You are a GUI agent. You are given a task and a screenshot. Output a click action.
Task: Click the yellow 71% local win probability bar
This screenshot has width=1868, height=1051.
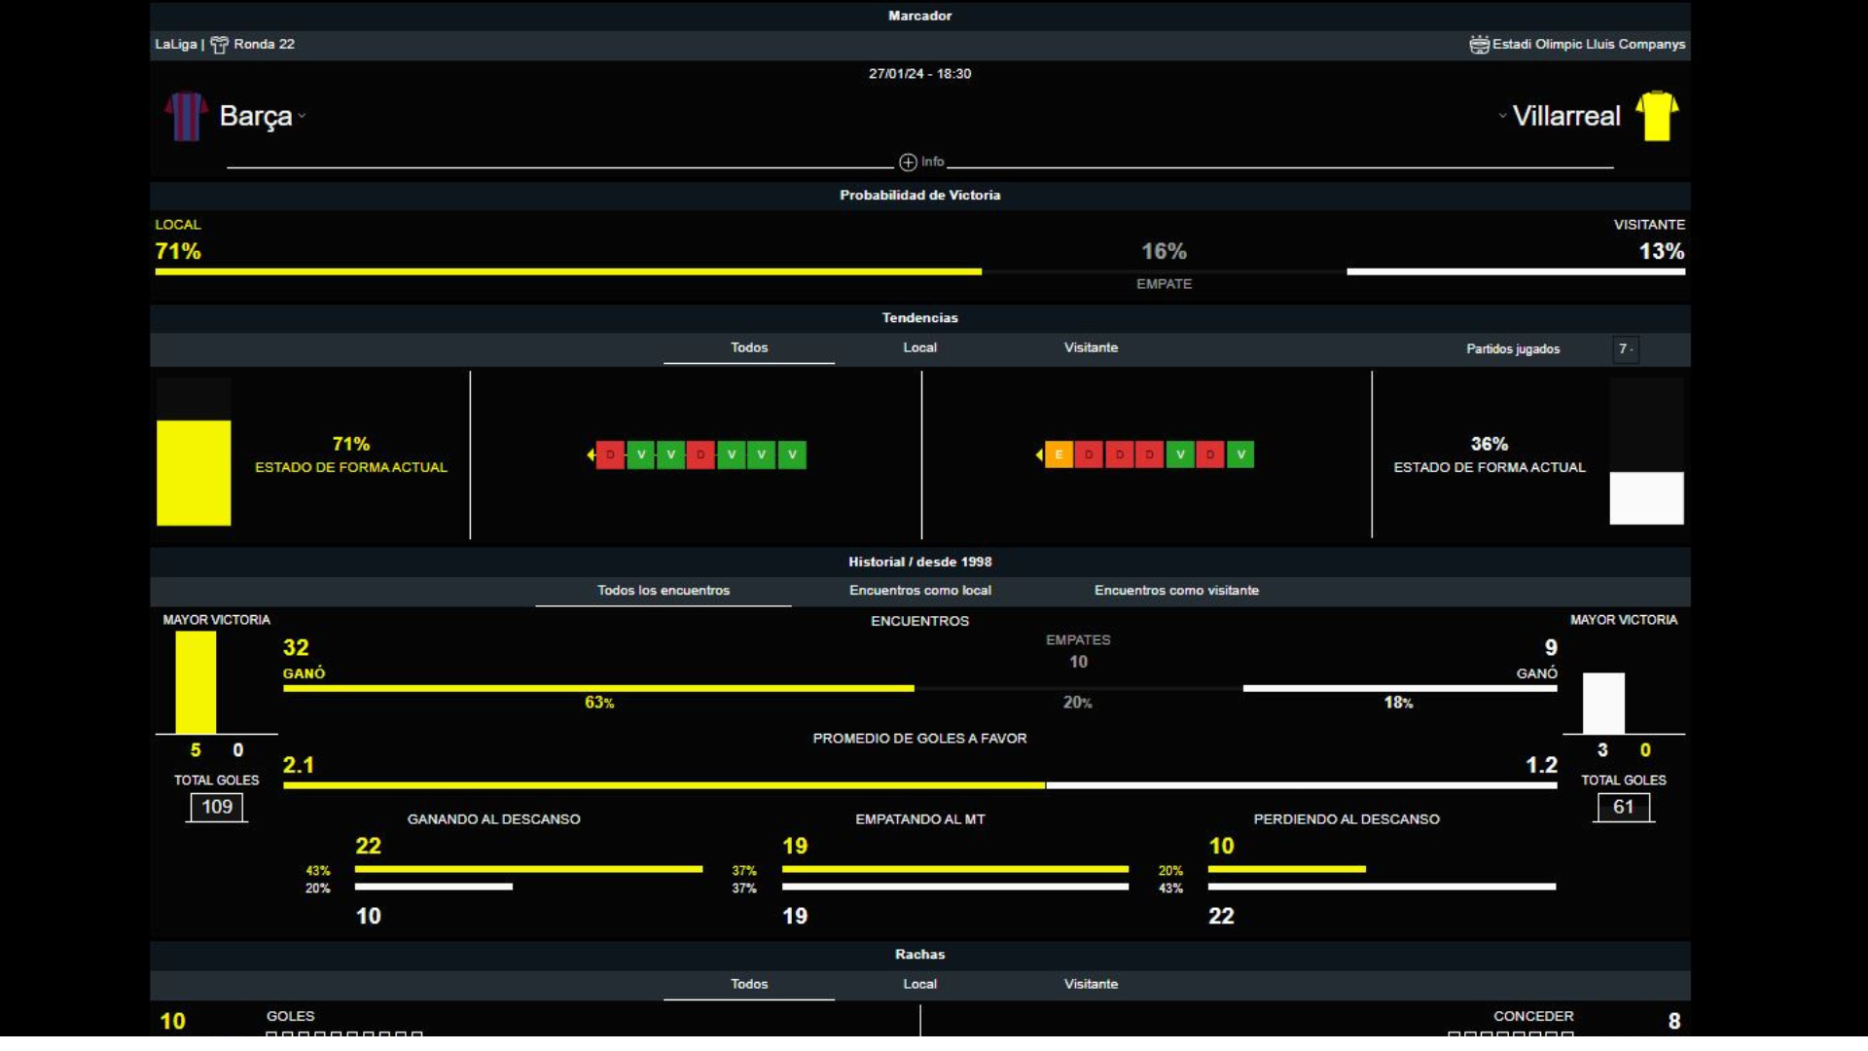568,272
